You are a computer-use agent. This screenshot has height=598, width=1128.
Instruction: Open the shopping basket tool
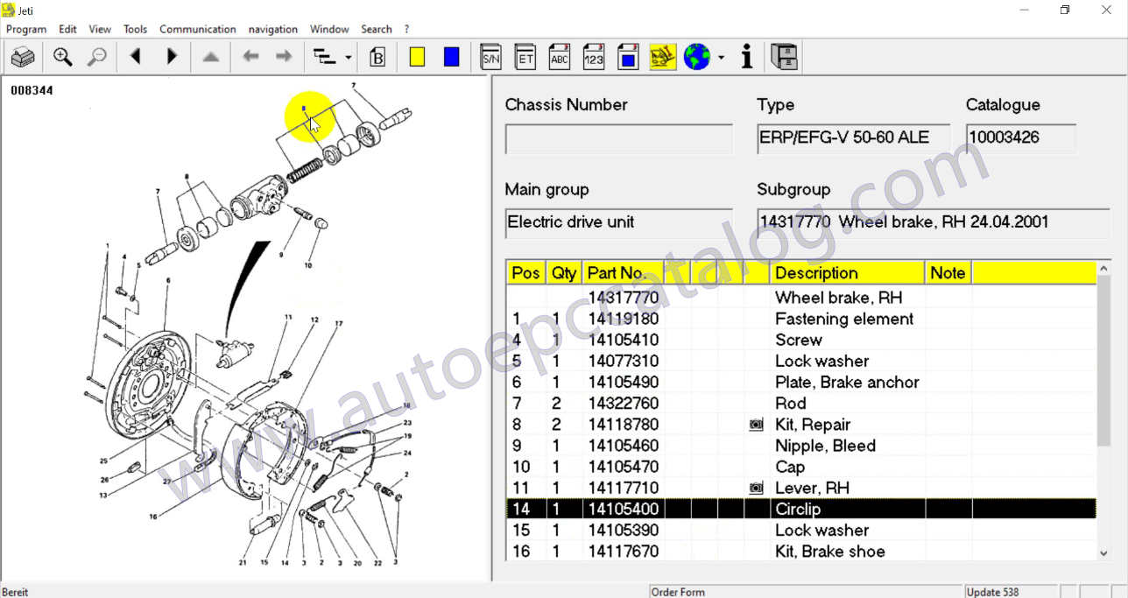663,56
